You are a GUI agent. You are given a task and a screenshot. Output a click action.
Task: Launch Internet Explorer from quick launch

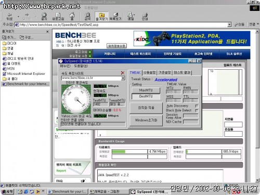click(26, 192)
